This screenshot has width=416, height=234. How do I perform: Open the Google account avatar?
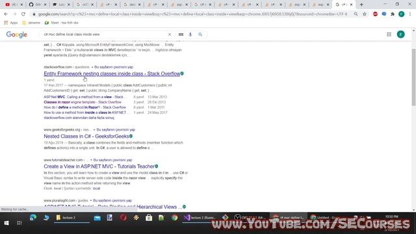tap(401, 34)
